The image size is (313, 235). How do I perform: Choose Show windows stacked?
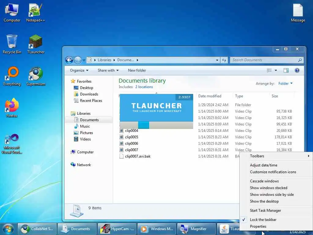coord(276,188)
